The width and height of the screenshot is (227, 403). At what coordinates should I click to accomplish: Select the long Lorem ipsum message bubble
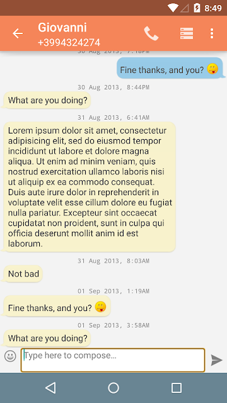tap(90, 187)
